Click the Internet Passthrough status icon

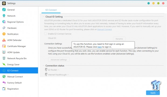coord(46,74)
